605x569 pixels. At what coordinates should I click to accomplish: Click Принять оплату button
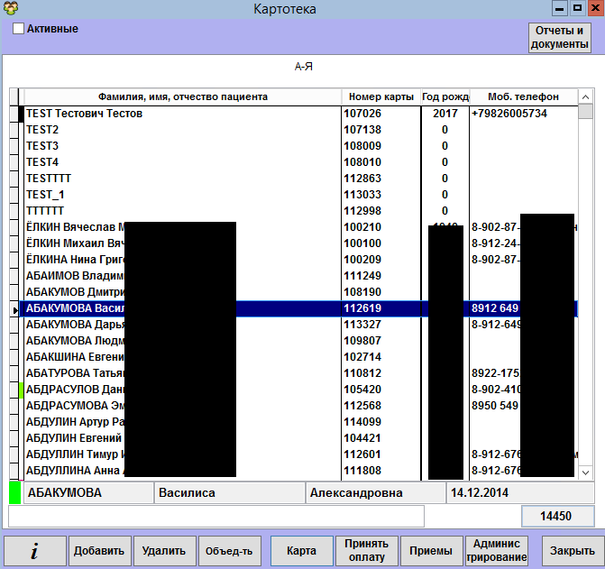click(365, 550)
